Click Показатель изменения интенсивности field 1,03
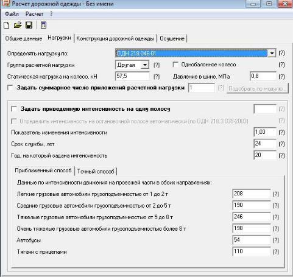This screenshot has width=293, height=277. point(265,132)
